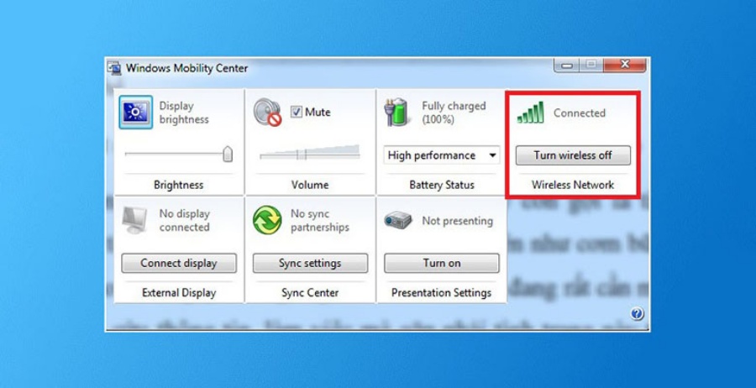This screenshot has width=756, height=388.
Task: Click the display brightness monitor icon
Action: [x=136, y=113]
